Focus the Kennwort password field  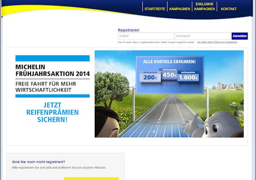click(203, 36)
